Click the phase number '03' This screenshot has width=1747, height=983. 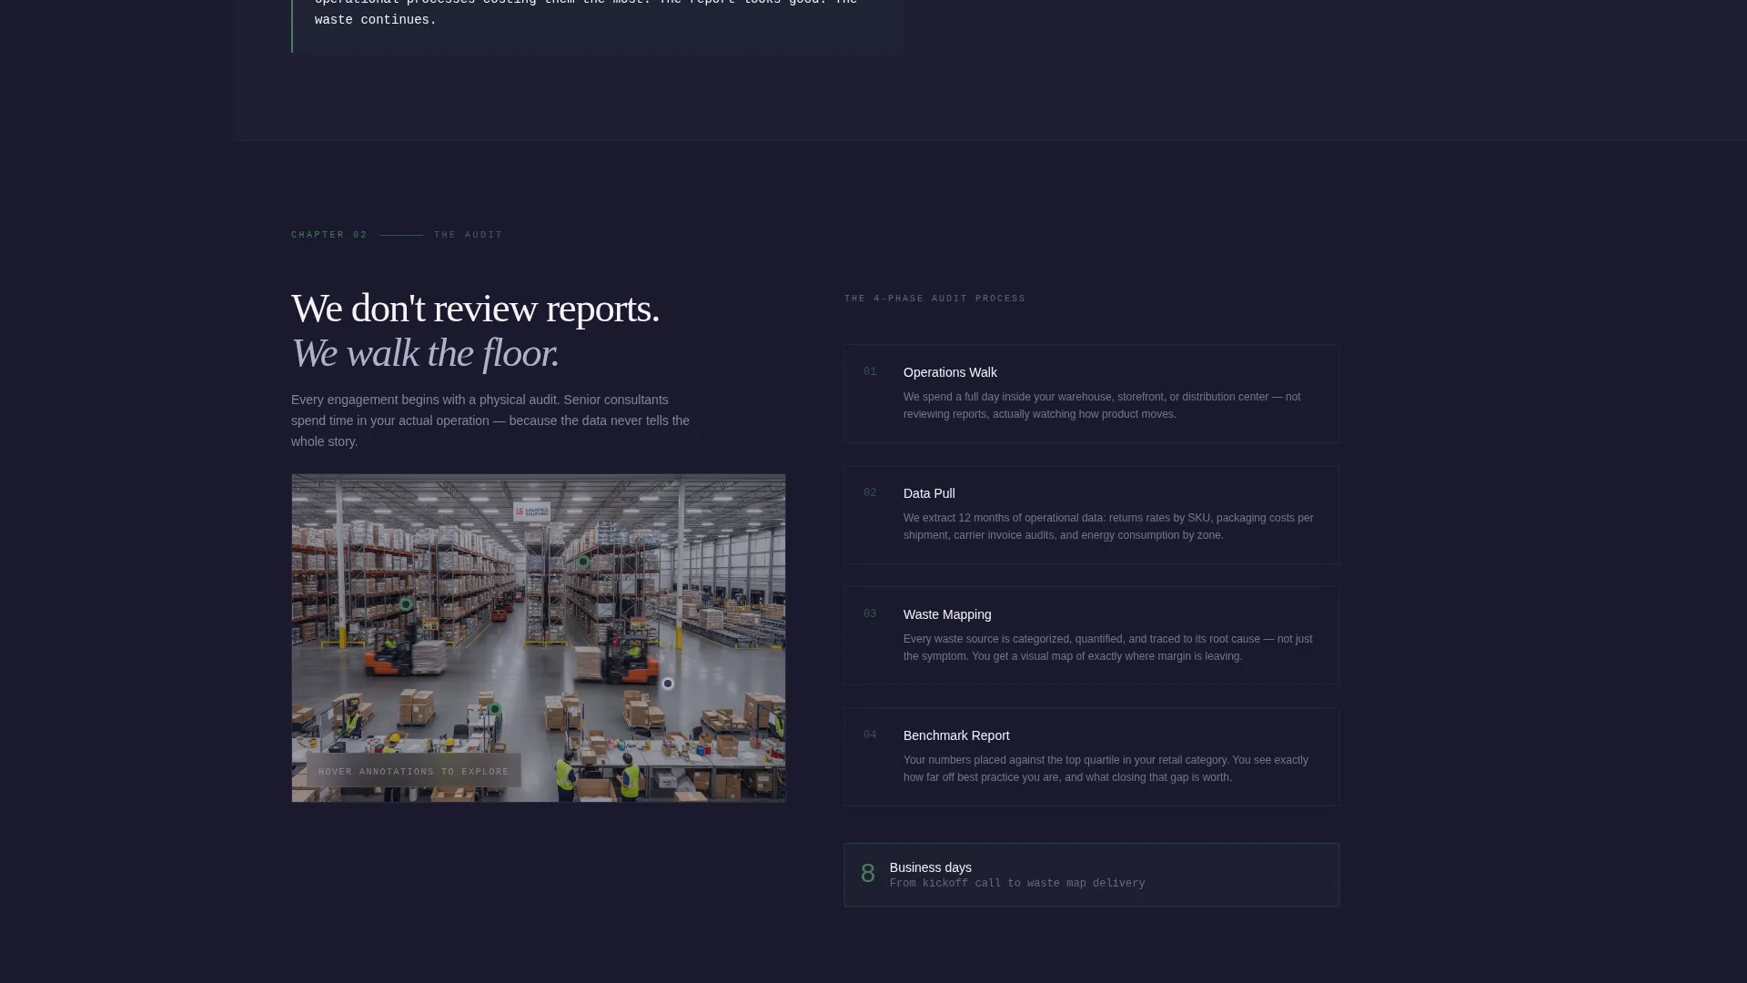coord(870,613)
